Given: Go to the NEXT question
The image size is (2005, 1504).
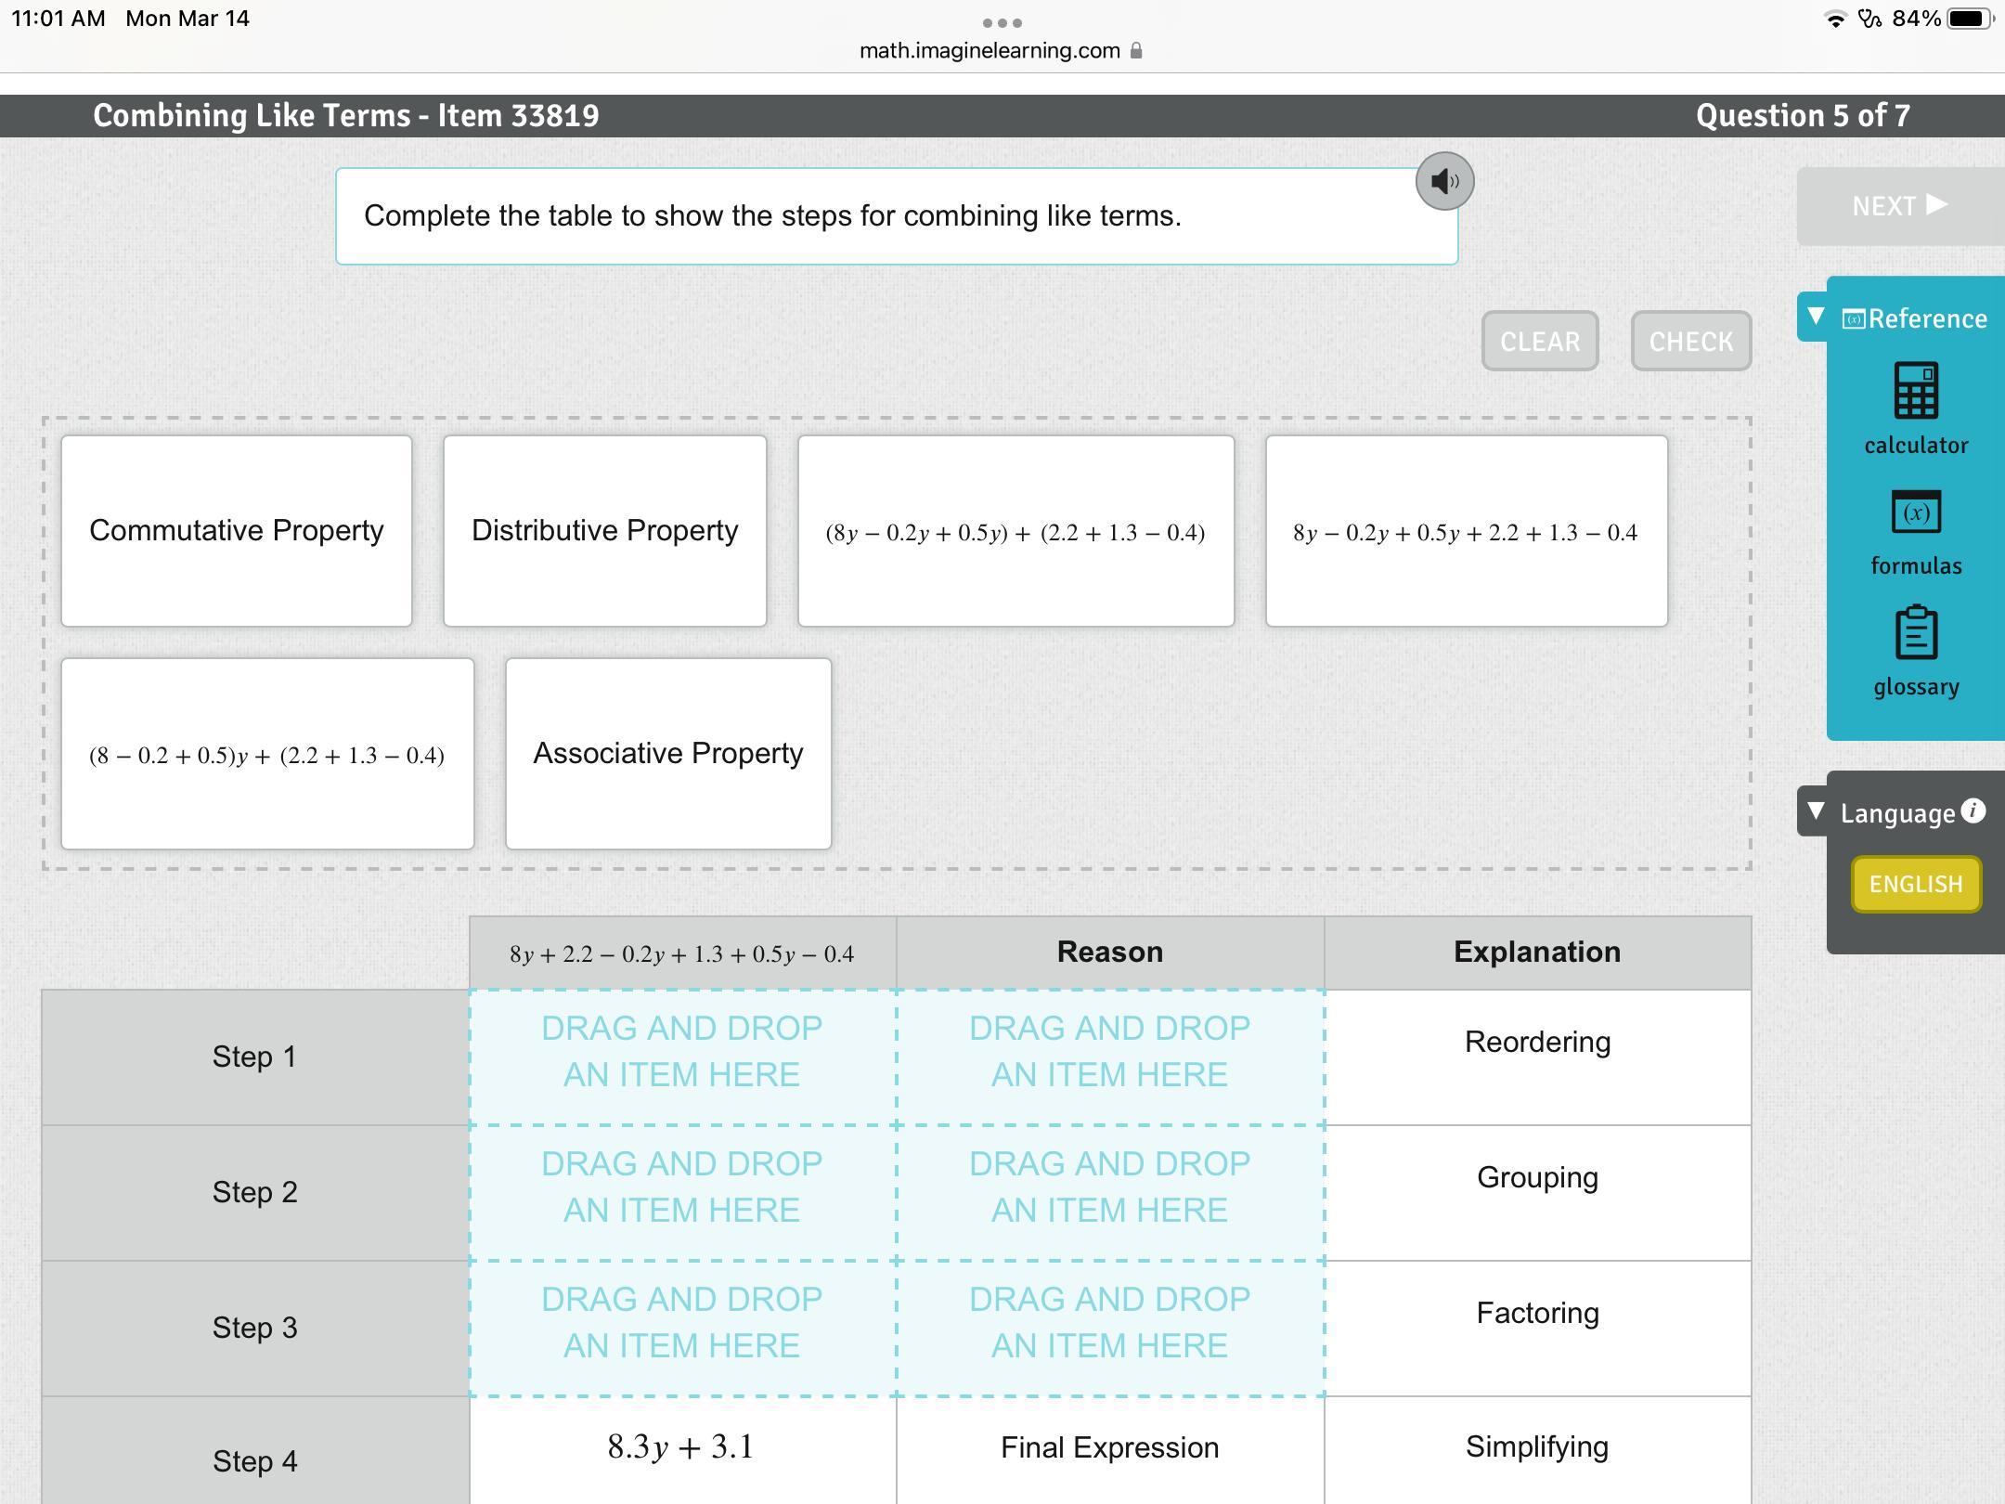Looking at the screenshot, I should pyautogui.click(x=1898, y=206).
